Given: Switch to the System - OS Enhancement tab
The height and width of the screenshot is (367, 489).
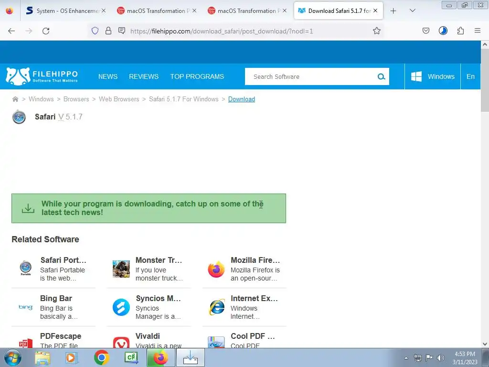Looking at the screenshot, I should (x=66, y=11).
